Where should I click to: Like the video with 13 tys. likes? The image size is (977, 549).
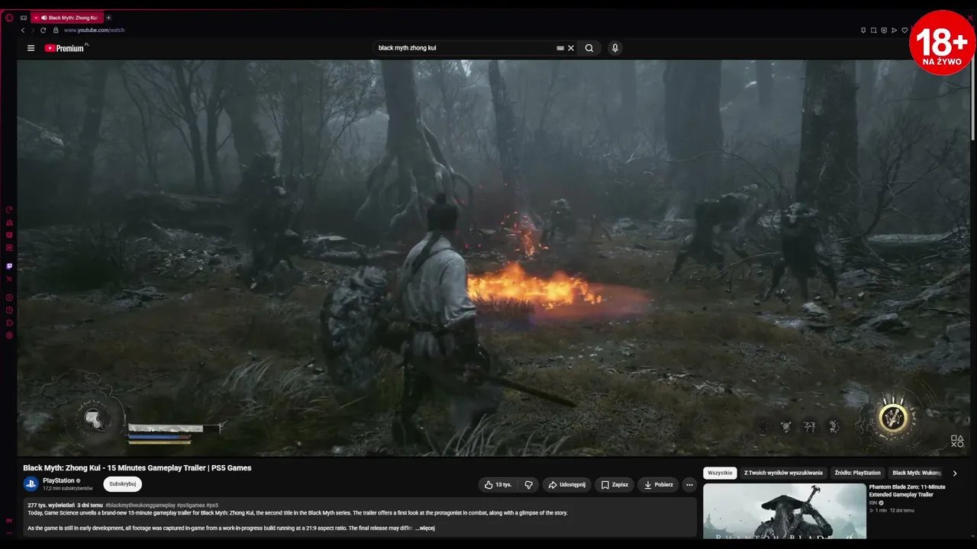(498, 485)
